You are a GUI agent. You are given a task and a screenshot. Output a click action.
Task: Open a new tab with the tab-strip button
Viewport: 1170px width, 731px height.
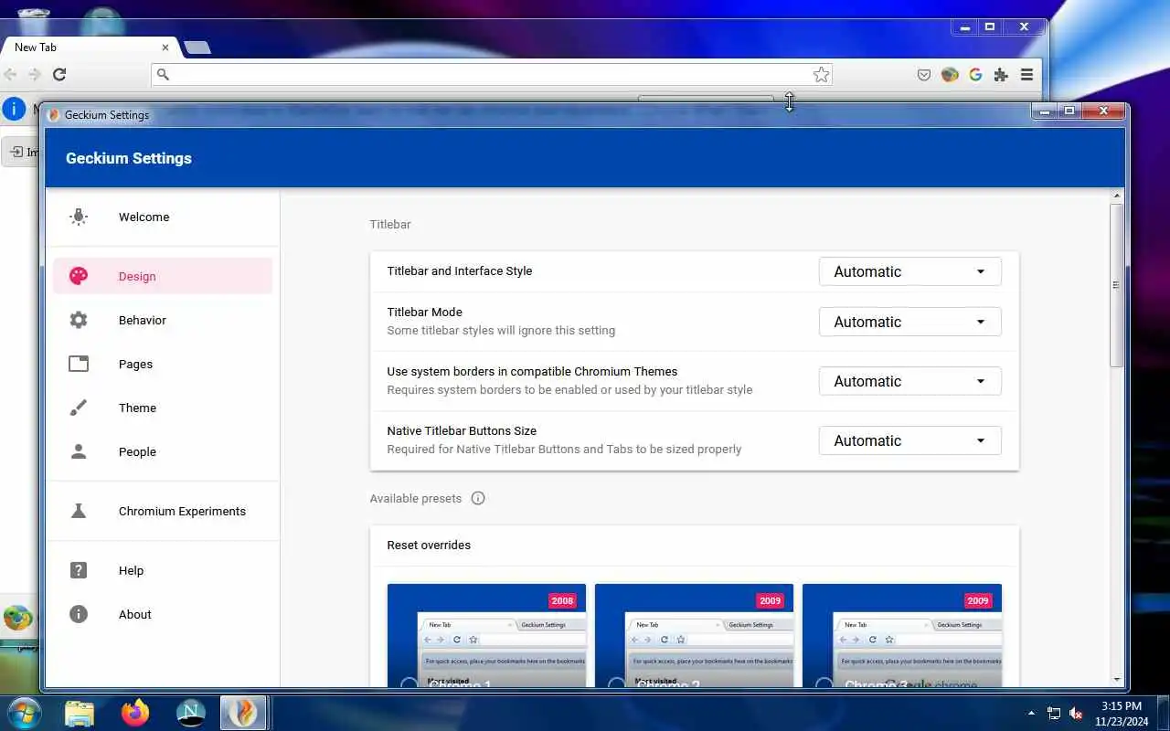(197, 48)
